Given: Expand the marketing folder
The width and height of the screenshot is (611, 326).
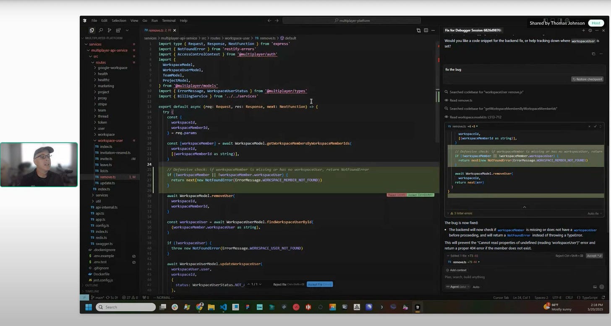Looking at the screenshot, I should pos(106,86).
